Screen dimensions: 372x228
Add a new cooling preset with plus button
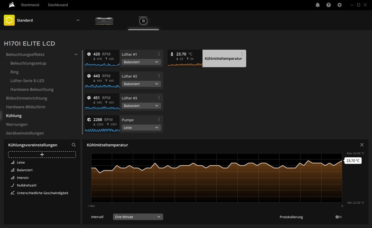click(42, 155)
